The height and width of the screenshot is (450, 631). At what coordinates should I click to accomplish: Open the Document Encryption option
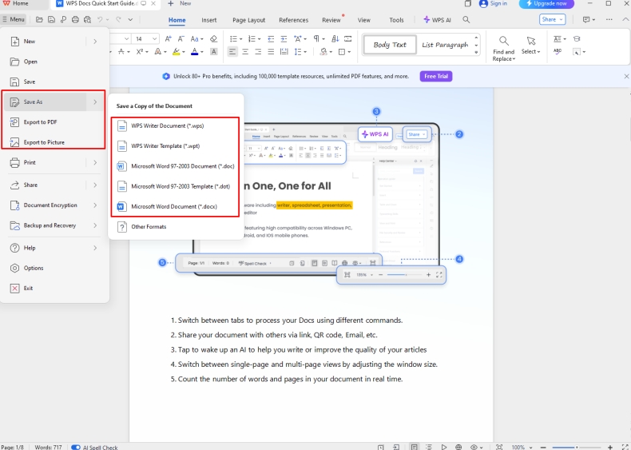[50, 205]
